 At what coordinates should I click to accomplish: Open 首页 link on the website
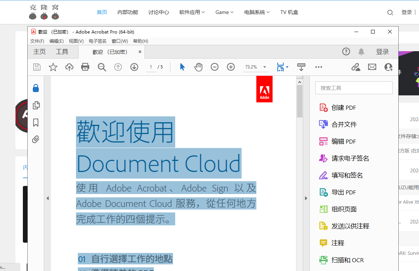pyautogui.click(x=102, y=12)
